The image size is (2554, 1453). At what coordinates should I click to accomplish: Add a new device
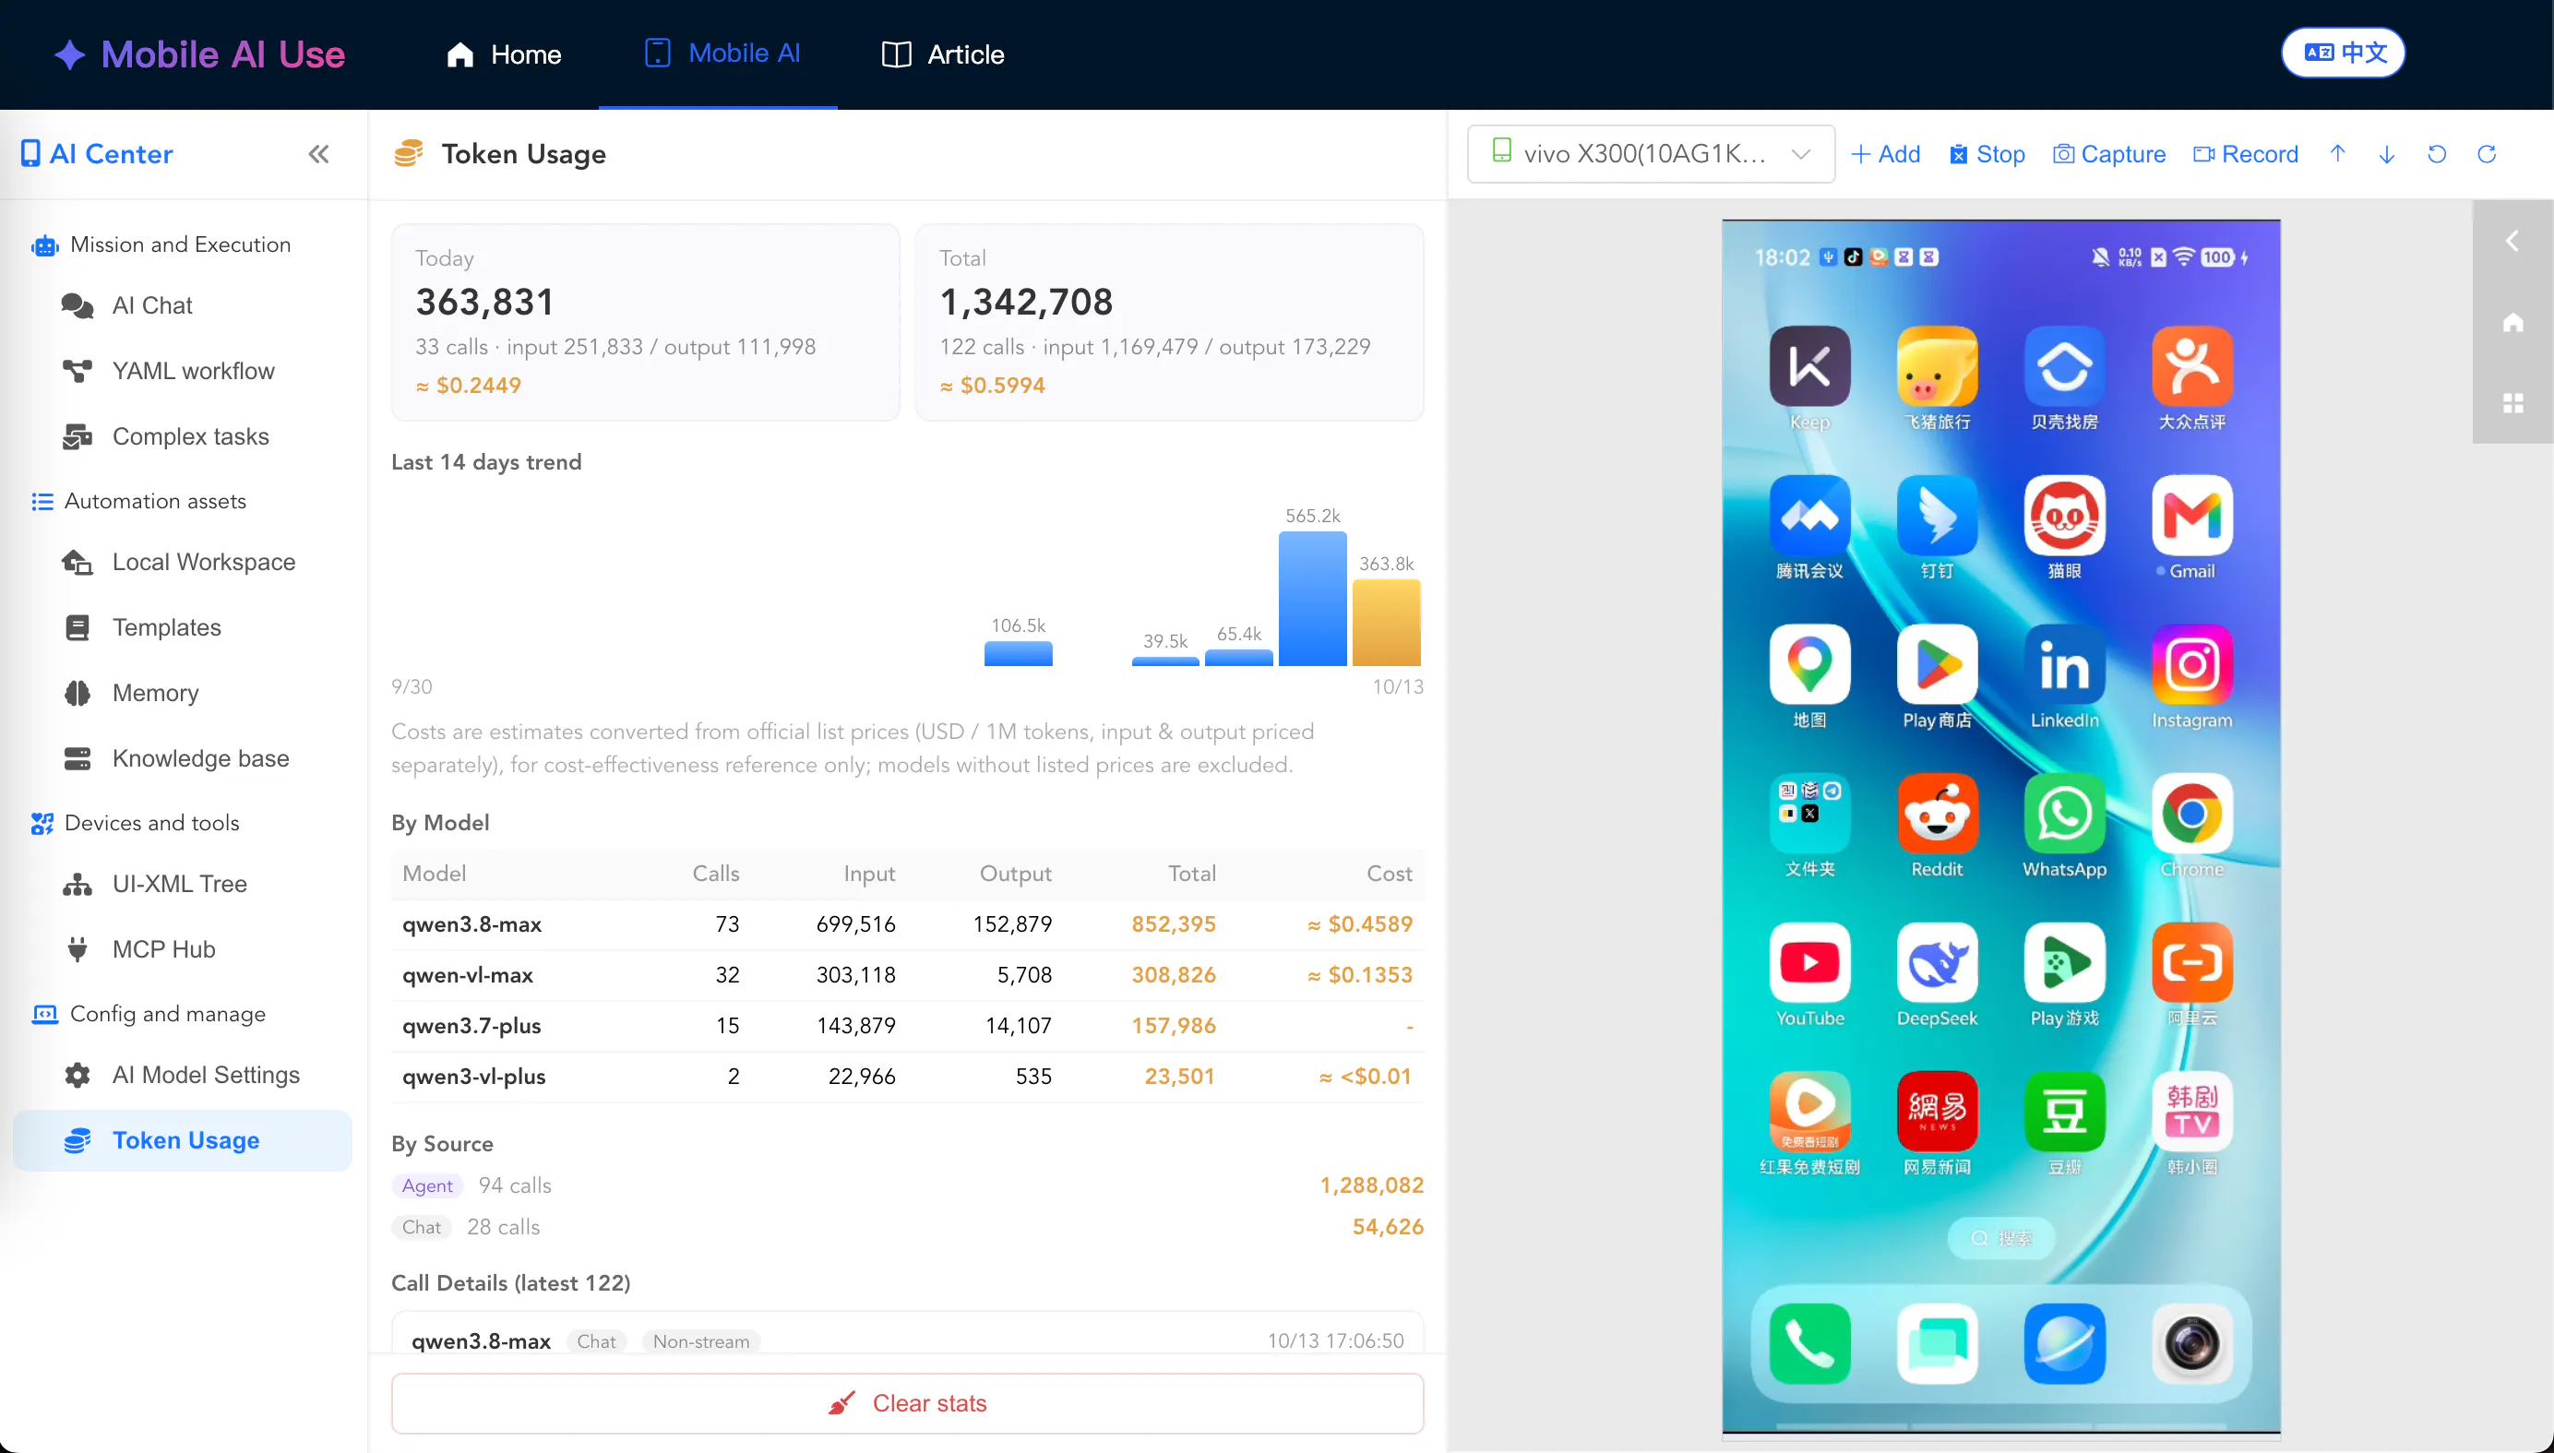tap(1885, 154)
